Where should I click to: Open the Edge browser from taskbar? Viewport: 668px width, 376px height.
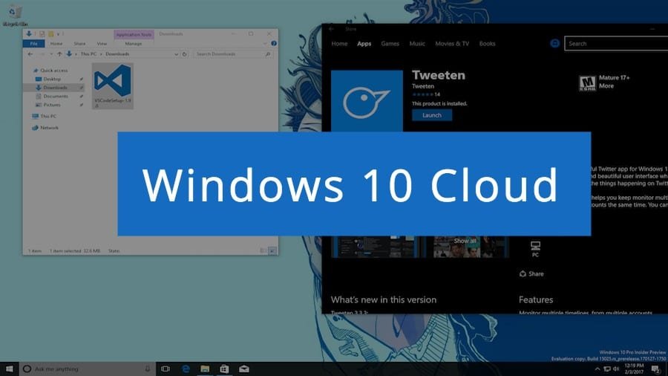186,369
